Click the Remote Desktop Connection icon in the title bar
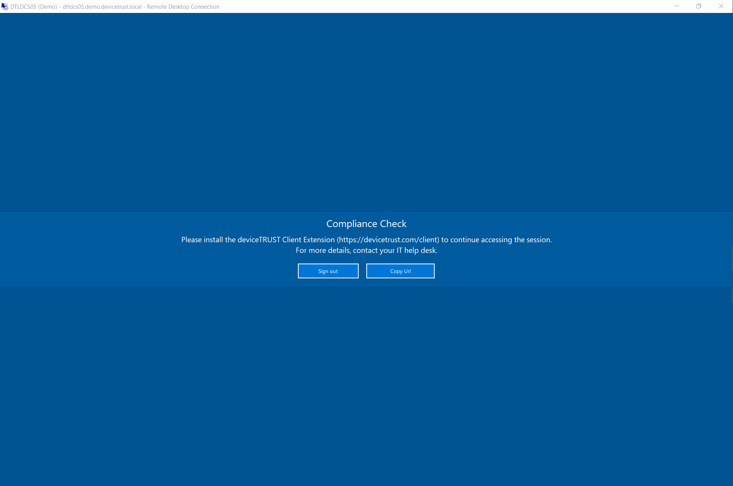This screenshot has width=733, height=486. tap(5, 6)
